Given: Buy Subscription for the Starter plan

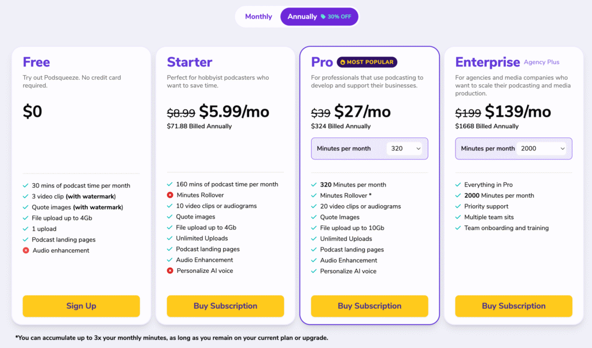Looking at the screenshot, I should (225, 306).
